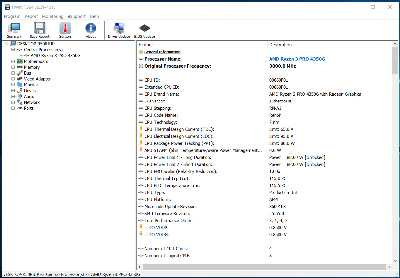Click the clock icon beside Original Processor Frequency

[141, 66]
